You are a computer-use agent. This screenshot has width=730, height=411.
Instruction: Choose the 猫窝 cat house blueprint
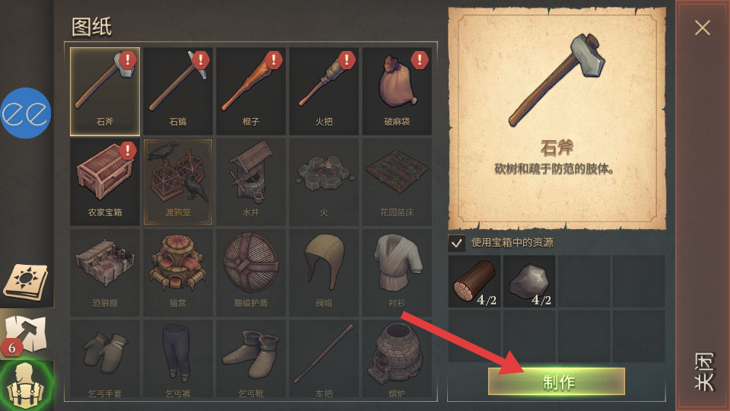pos(178,272)
